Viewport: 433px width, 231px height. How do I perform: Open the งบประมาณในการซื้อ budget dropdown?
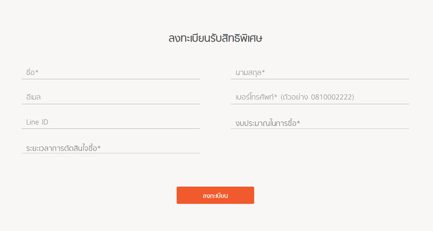coord(319,123)
